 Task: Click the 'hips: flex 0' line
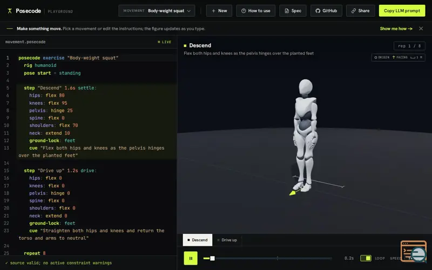pyautogui.click(x=45, y=178)
